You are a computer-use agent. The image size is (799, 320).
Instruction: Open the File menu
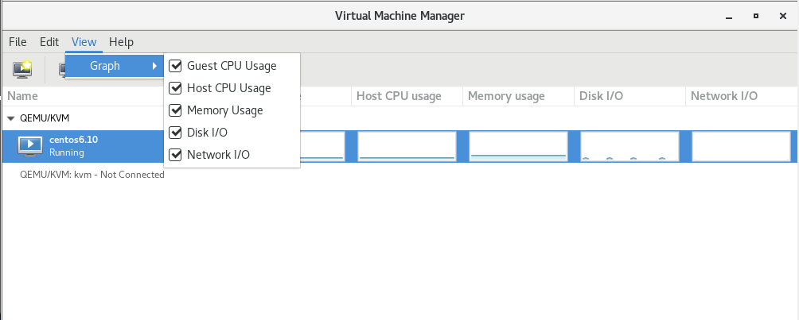[x=18, y=42]
